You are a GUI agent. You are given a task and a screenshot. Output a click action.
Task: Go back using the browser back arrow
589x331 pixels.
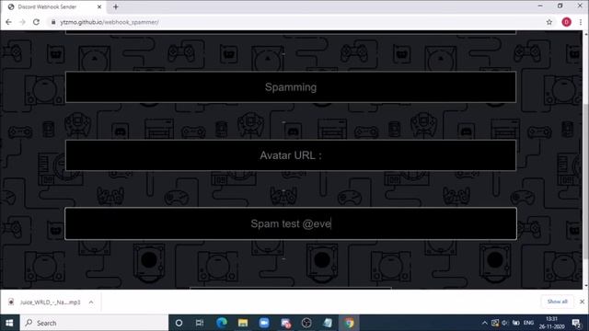[x=8, y=22]
